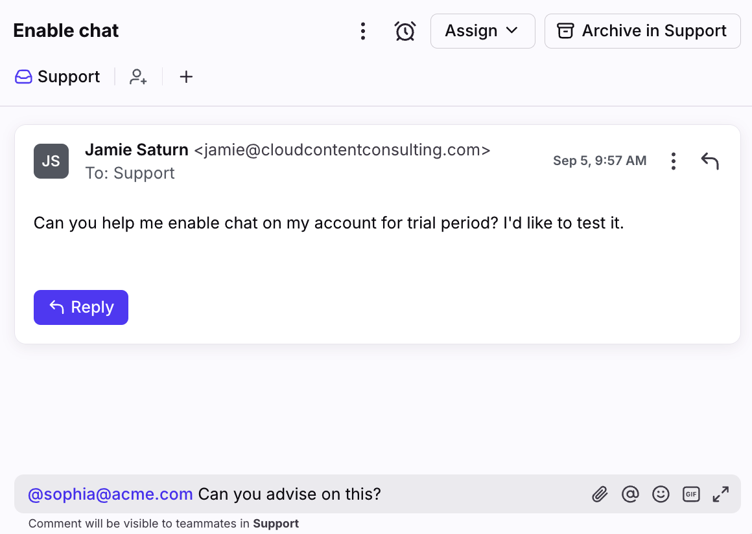Attach a file with paperclip icon

(600, 494)
